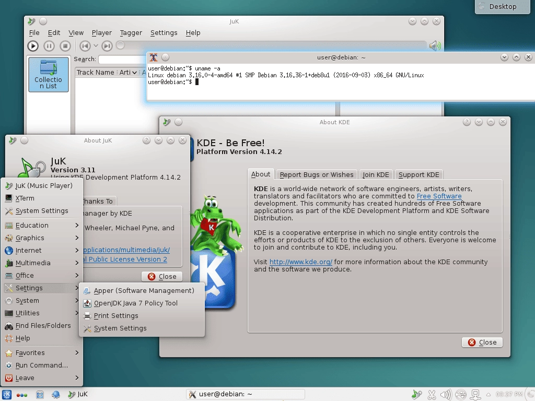Close the About JuK dialog button
The image size is (535, 401).
click(162, 277)
